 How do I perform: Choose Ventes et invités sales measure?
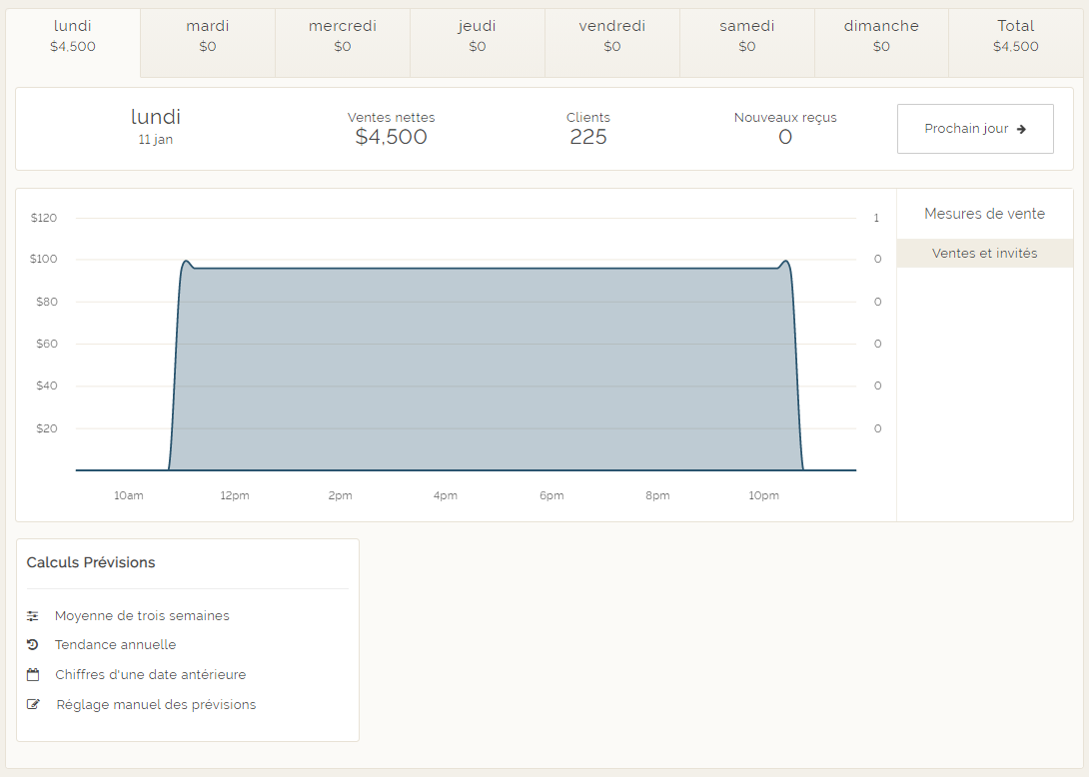point(984,254)
